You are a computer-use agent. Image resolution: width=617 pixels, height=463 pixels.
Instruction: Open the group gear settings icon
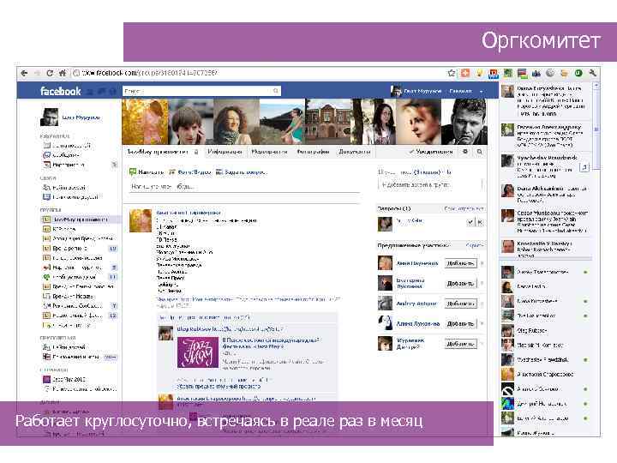pyautogui.click(x=465, y=152)
